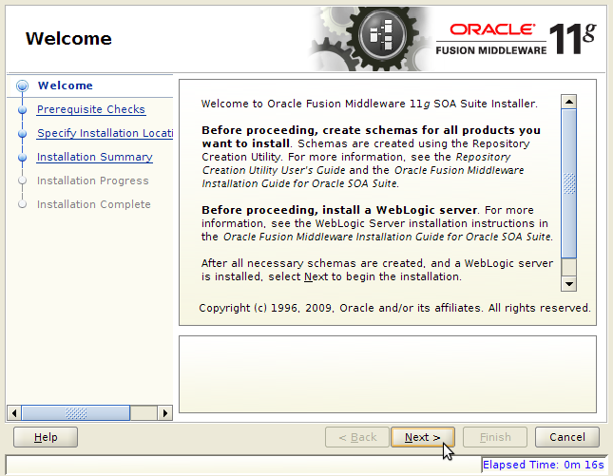Click the Welcome page heading

(68, 39)
